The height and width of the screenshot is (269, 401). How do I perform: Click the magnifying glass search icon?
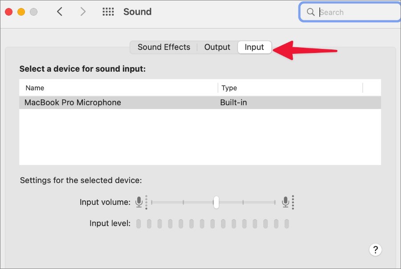coord(311,12)
